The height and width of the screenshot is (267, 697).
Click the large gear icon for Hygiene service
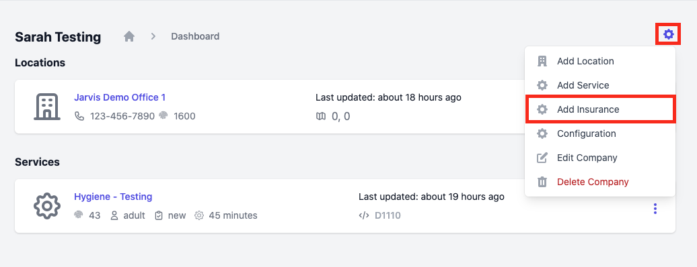coord(46,206)
